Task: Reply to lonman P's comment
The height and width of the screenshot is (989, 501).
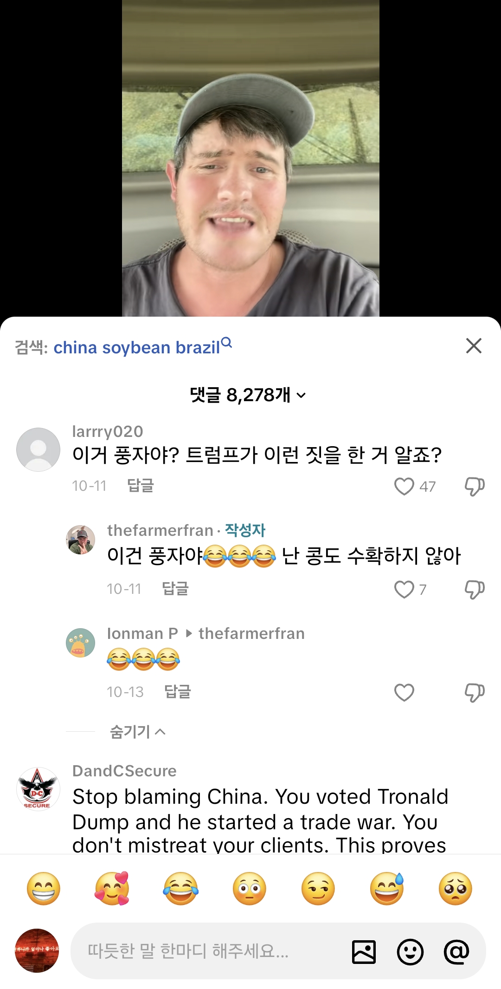Action: tap(178, 692)
